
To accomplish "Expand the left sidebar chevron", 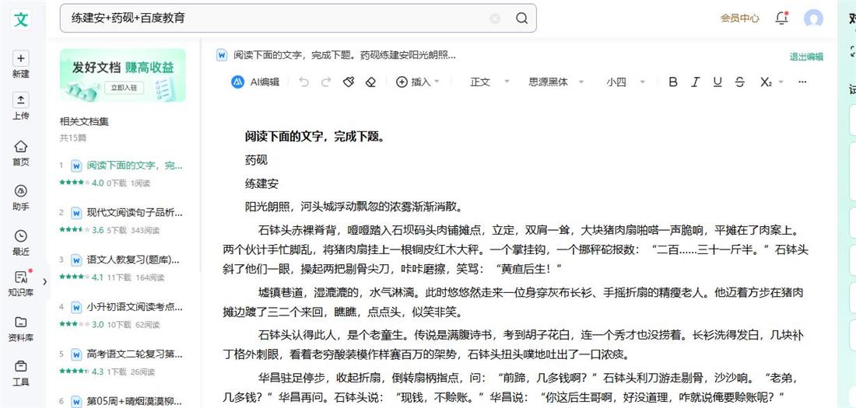I will tap(45, 281).
